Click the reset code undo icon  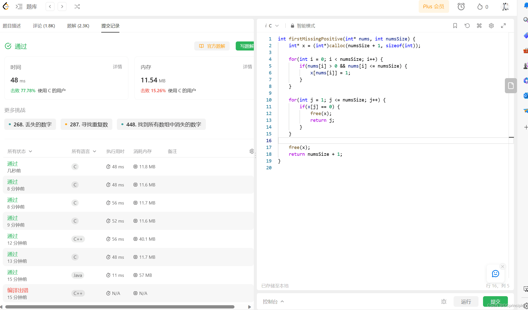pyautogui.click(x=467, y=26)
